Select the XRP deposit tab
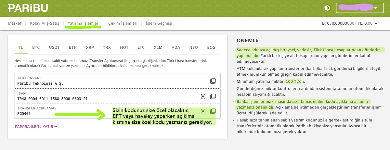 coord(90,47)
